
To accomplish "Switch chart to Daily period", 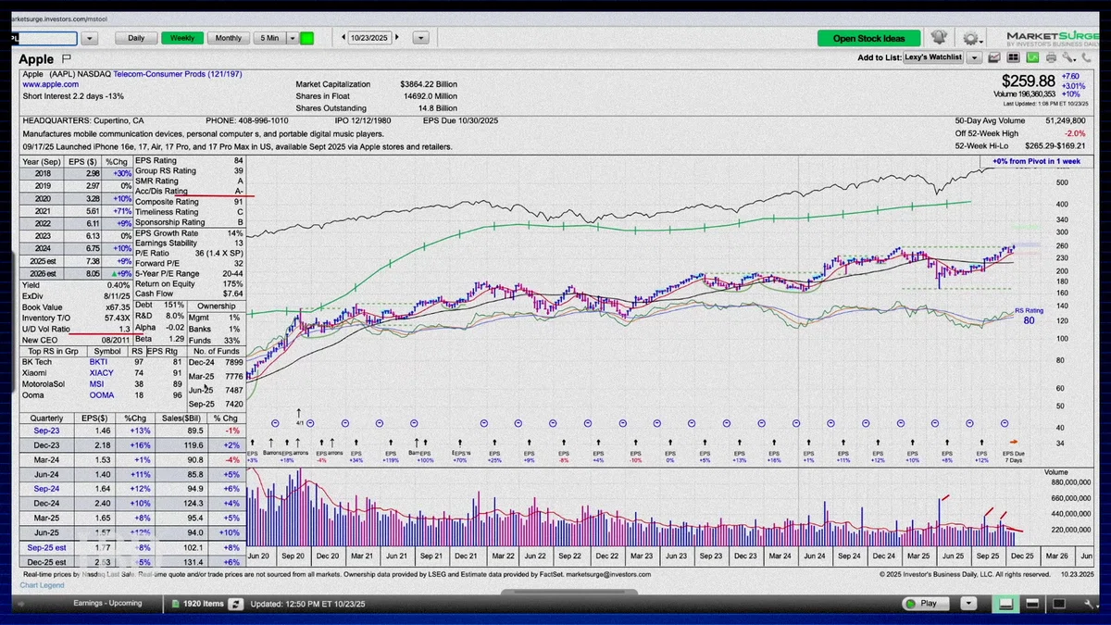I will (136, 38).
